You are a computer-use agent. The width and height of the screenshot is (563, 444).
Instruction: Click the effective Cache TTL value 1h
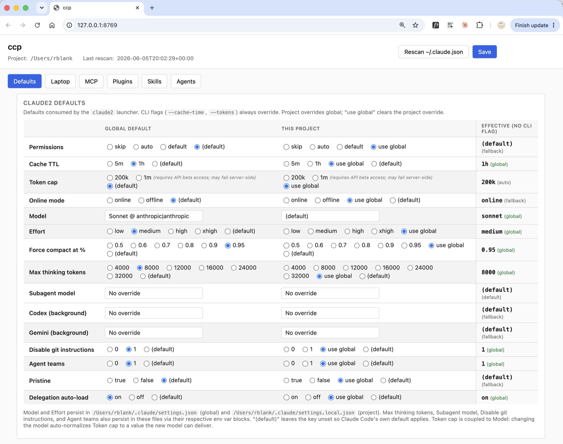click(x=485, y=164)
